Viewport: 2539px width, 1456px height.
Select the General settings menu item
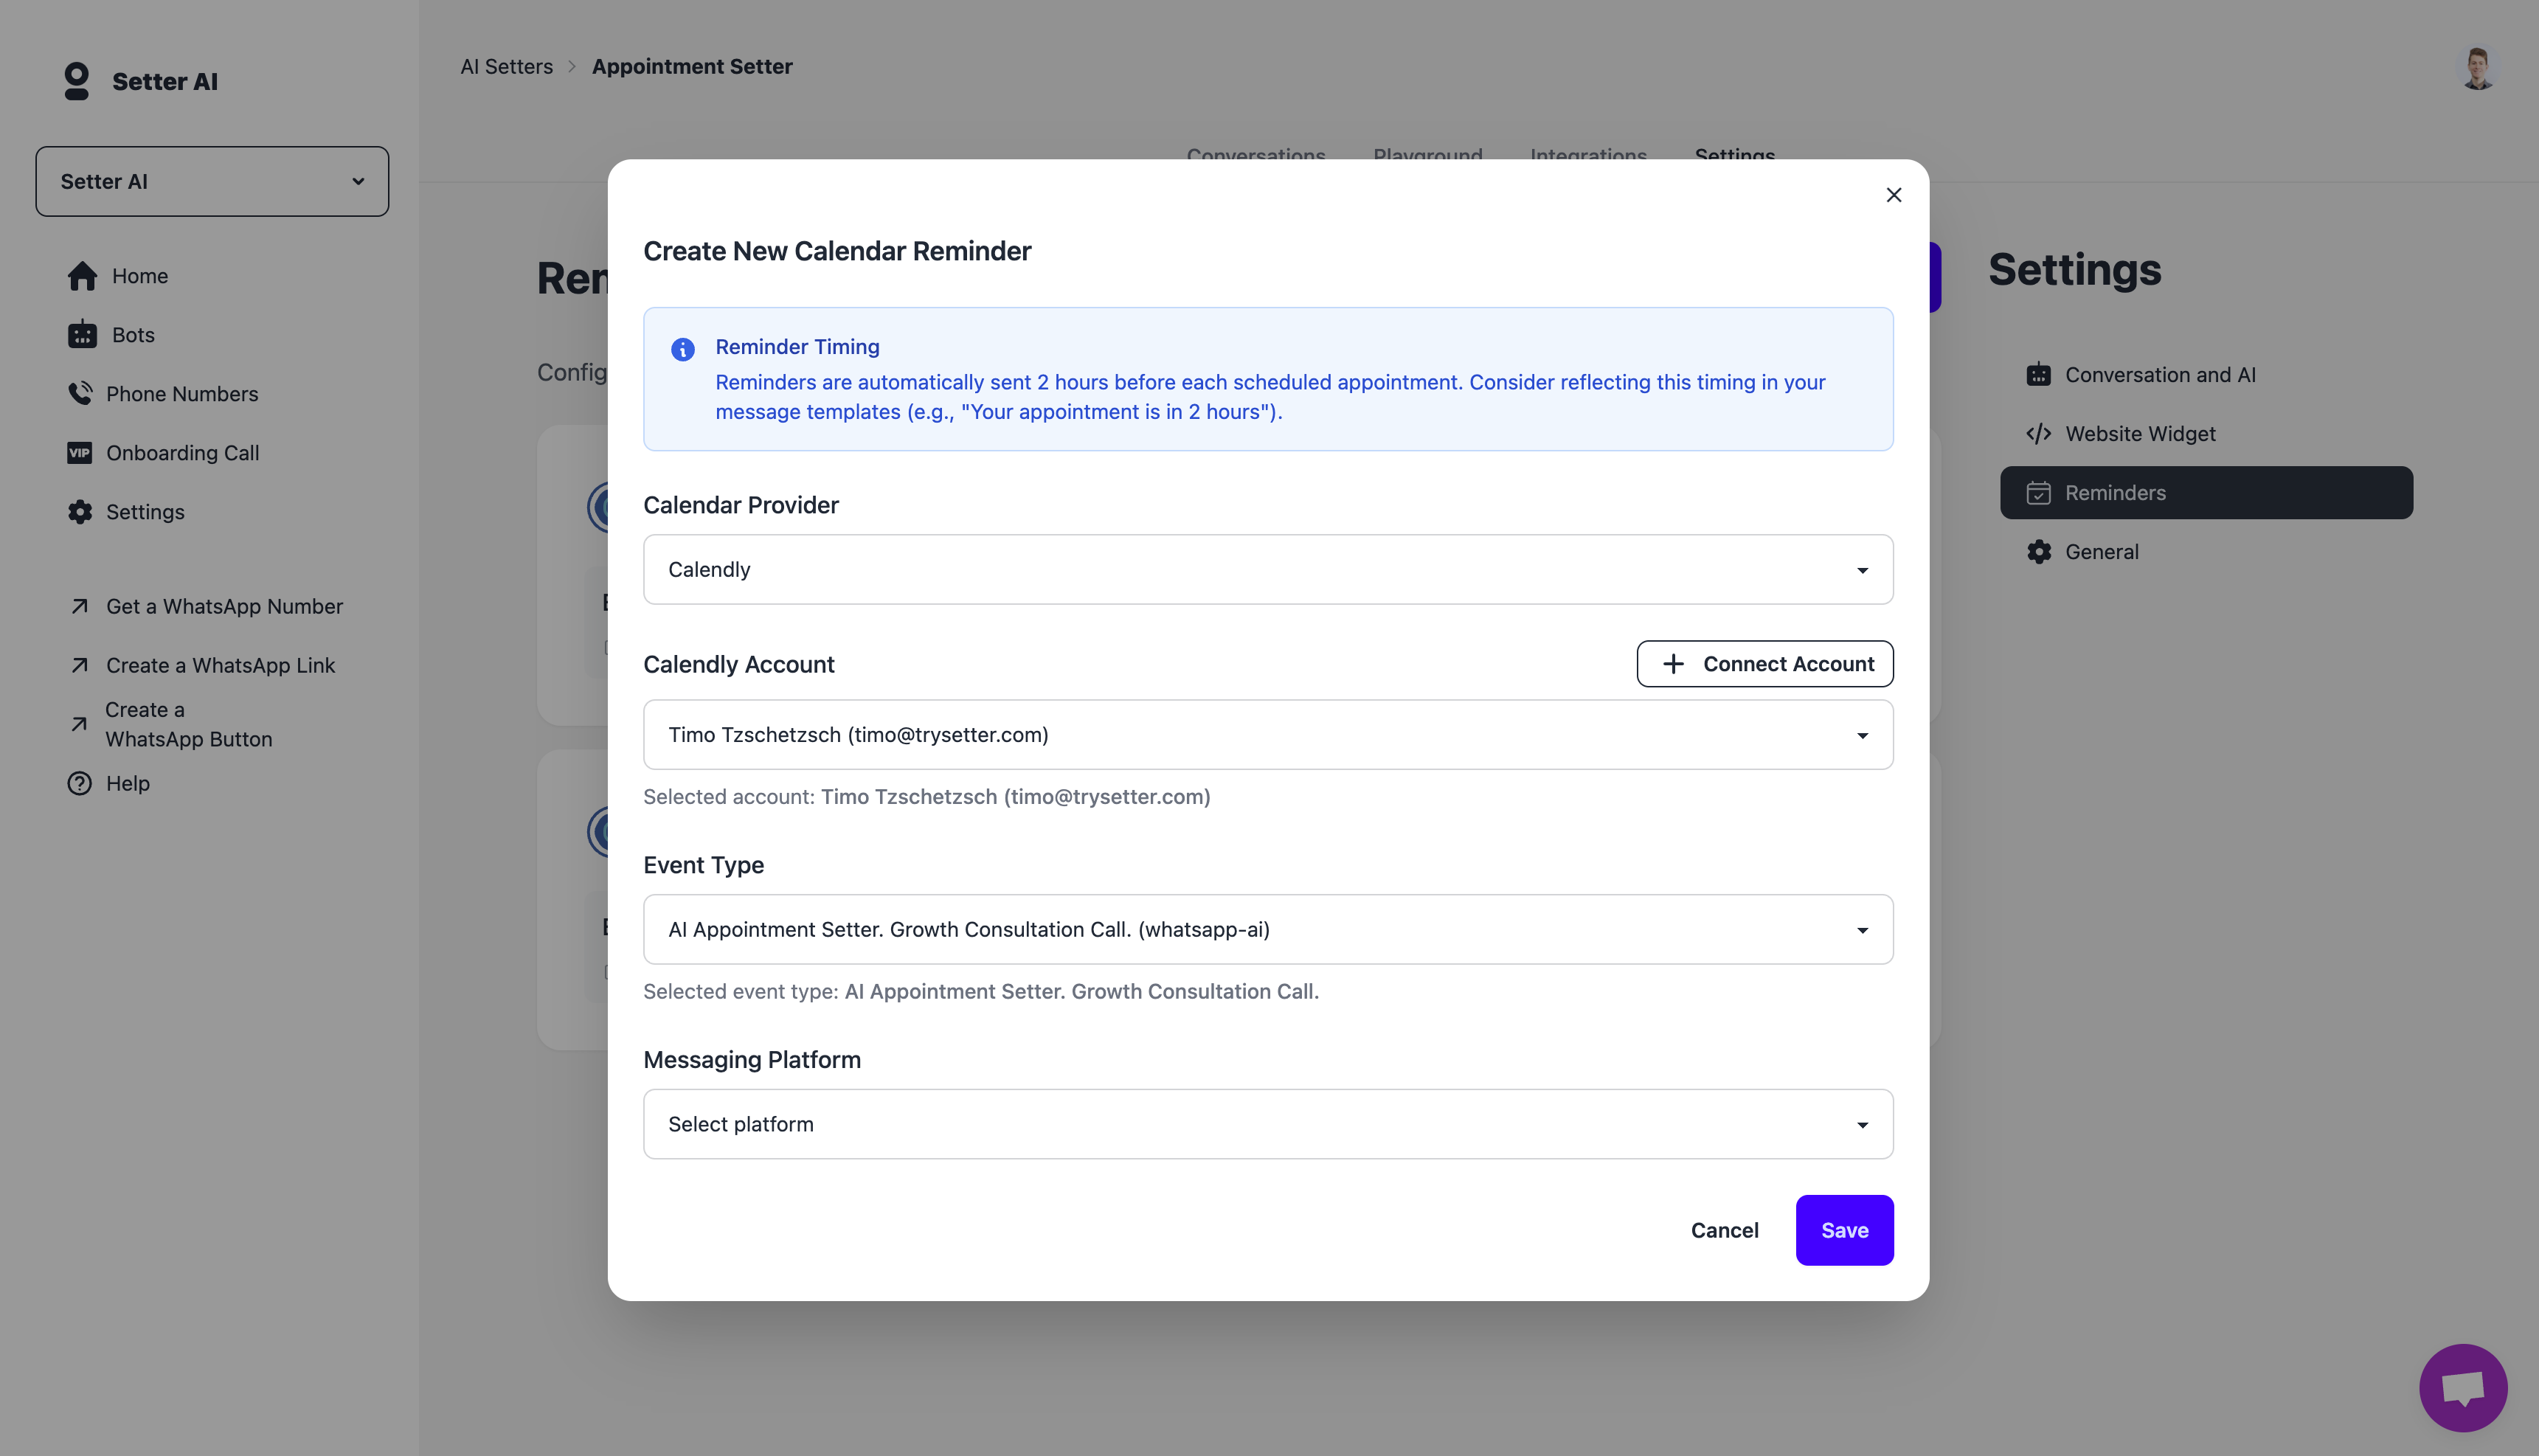coord(2101,552)
